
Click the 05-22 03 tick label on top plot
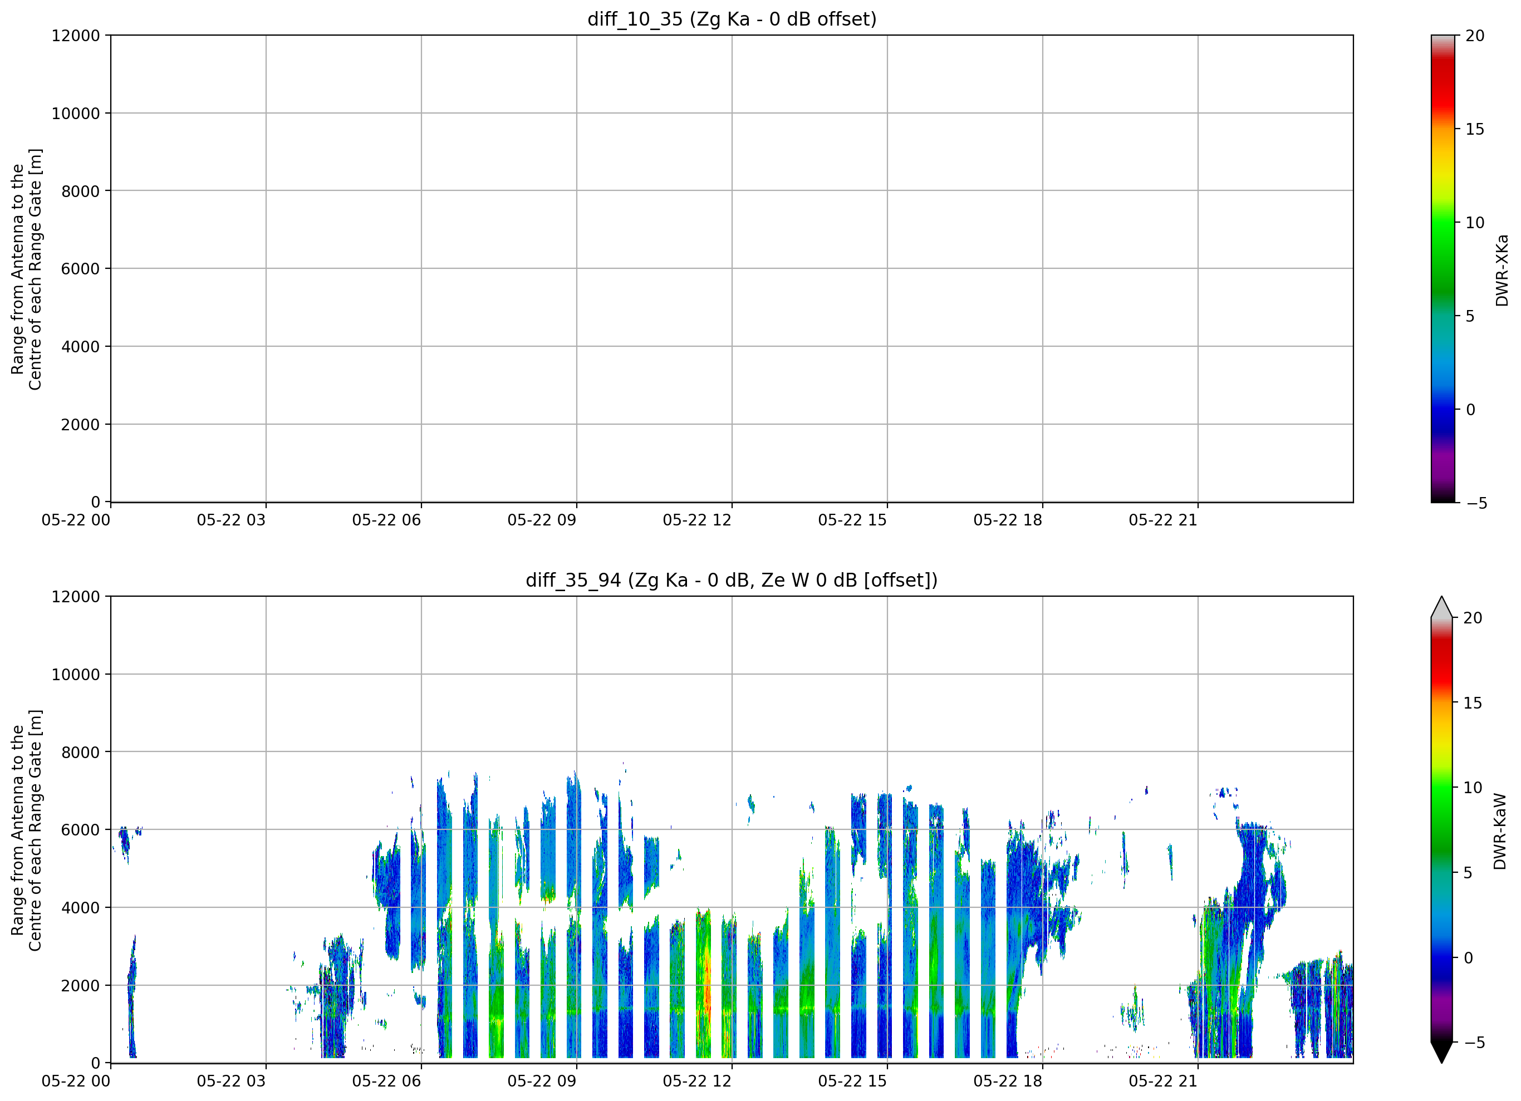pyautogui.click(x=230, y=520)
